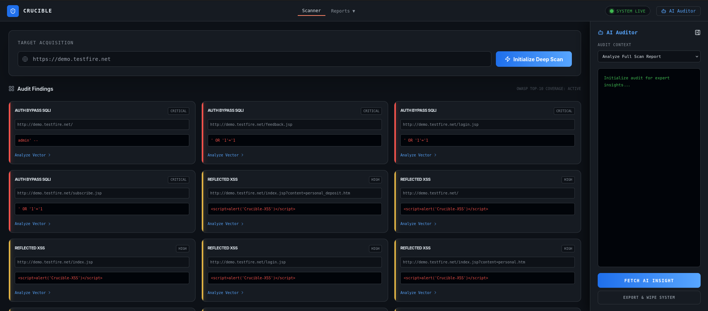Click the admin' -- payload text
This screenshot has width=708, height=311.
pos(28,140)
